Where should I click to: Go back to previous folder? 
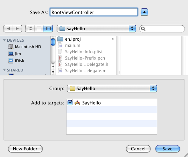pyautogui.click(x=8, y=29)
